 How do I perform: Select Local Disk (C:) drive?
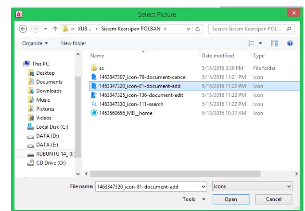coord(48,127)
